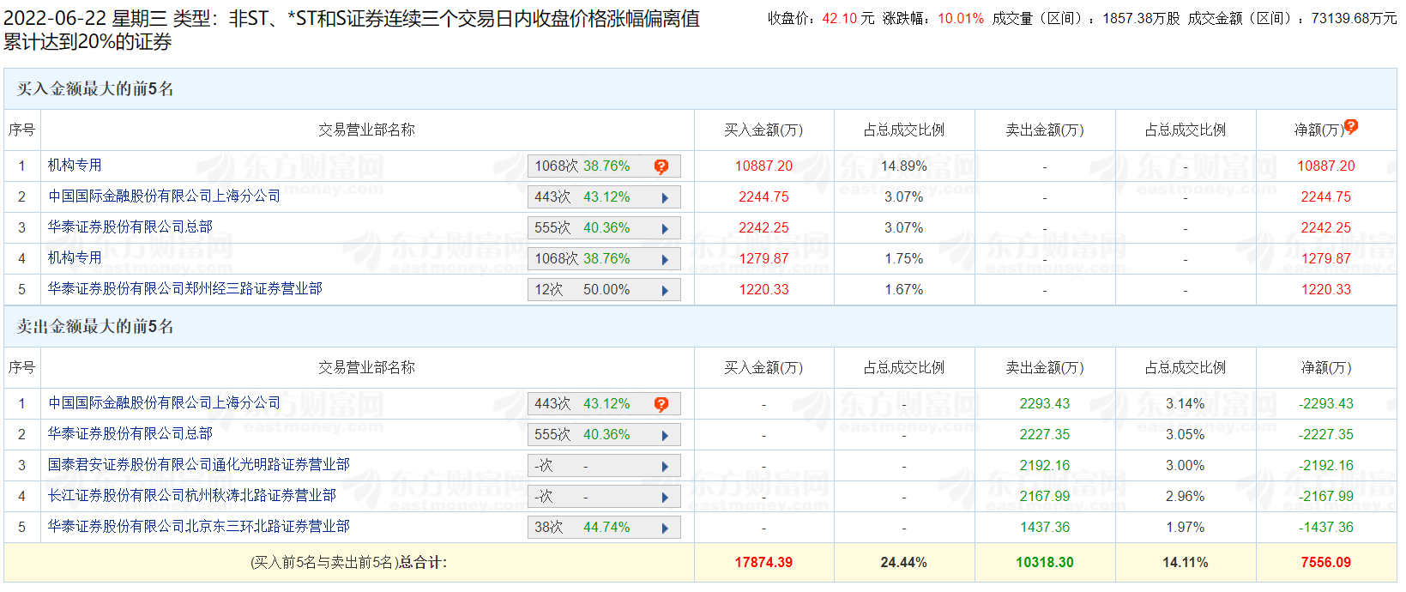Open 华泰证券郑州经三路证券营业部 link
The width and height of the screenshot is (1406, 592).
(x=185, y=289)
